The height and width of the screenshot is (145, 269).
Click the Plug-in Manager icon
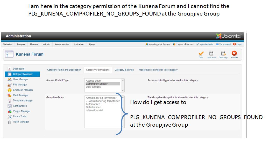point(9,111)
